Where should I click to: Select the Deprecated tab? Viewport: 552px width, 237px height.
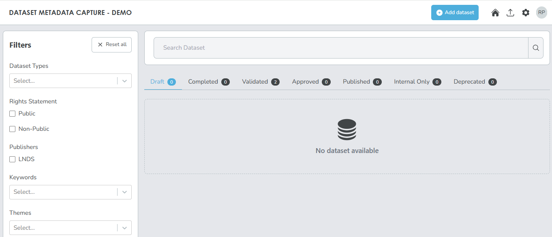[475, 82]
